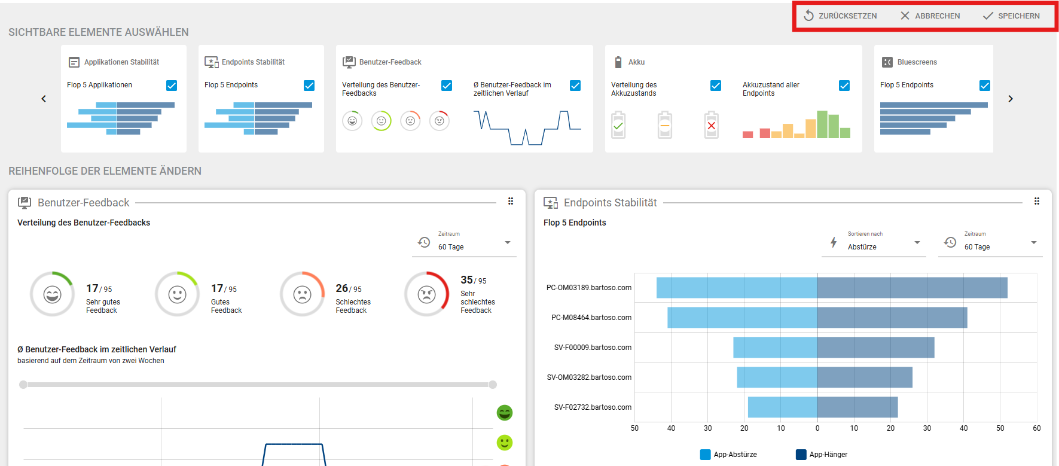Screen dimensions: 1059x466
Task: Click the Sehr schlechtes Feedback angry face icon
Action: [426, 294]
